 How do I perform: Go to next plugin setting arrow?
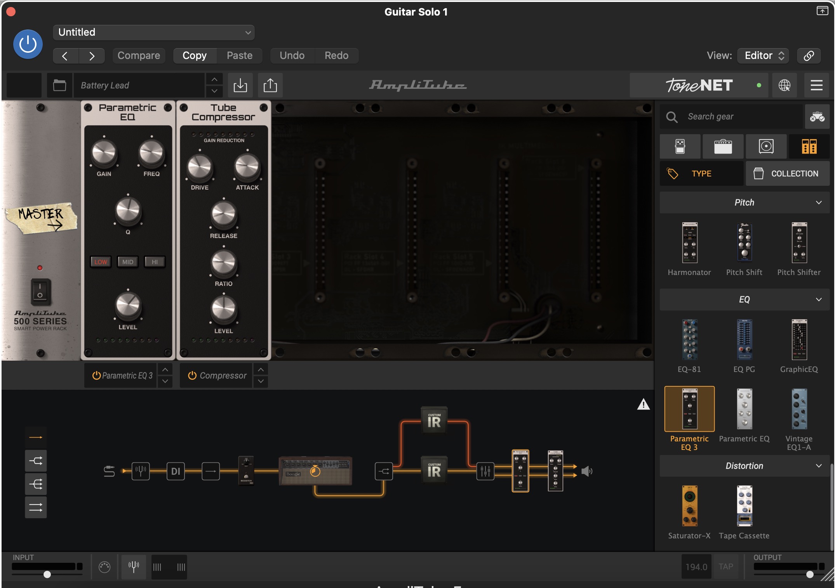pos(92,56)
